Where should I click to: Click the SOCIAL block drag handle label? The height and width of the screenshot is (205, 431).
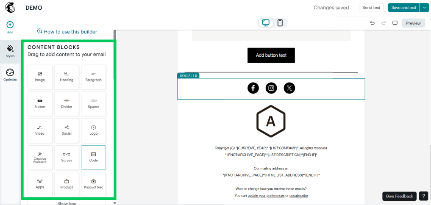[x=188, y=75]
